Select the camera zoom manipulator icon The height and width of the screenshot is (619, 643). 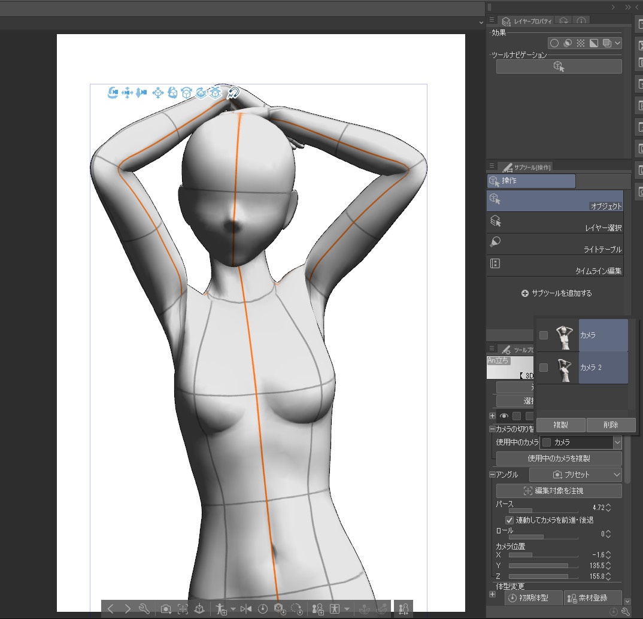coord(141,93)
